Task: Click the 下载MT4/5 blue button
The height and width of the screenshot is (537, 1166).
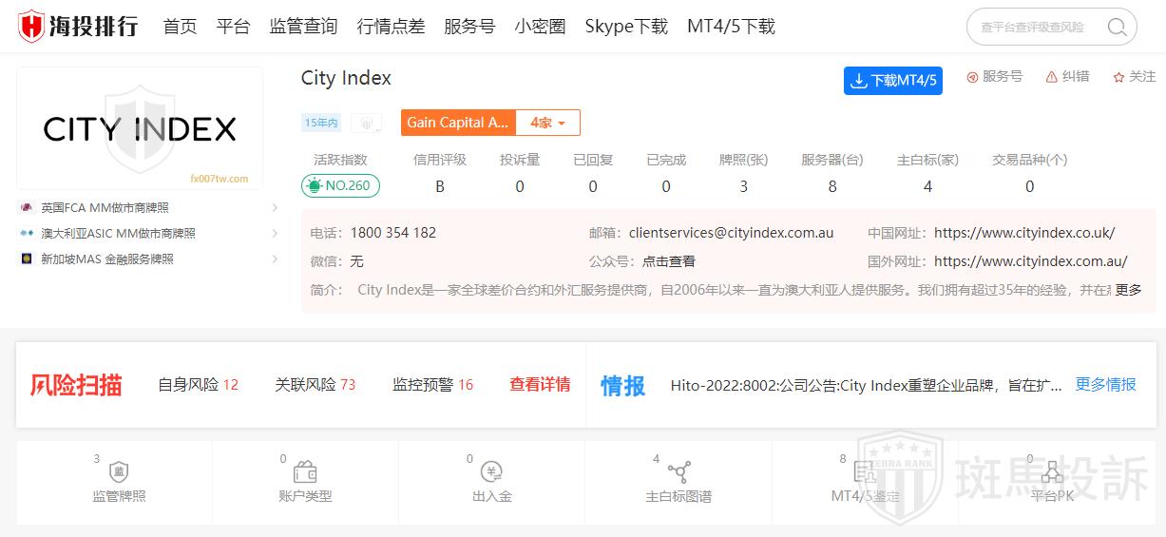Action: pos(892,81)
